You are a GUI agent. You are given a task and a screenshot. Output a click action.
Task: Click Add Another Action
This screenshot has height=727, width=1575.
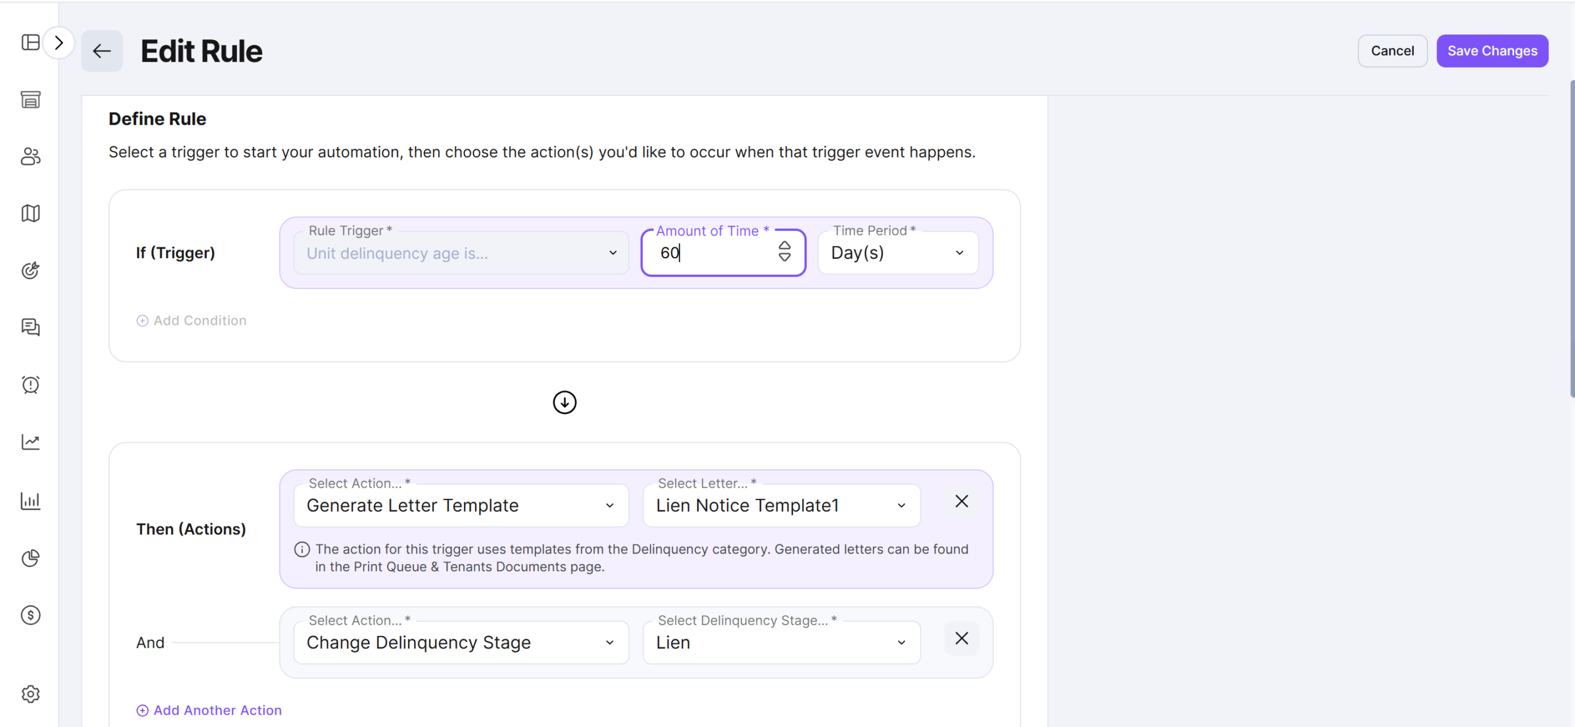click(x=209, y=710)
